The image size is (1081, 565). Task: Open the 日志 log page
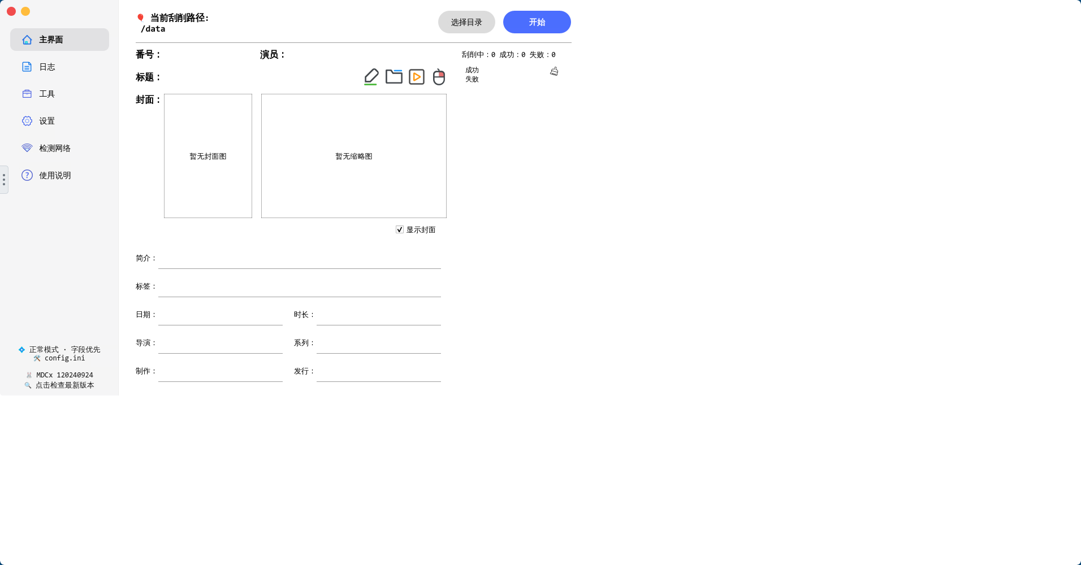pos(59,67)
